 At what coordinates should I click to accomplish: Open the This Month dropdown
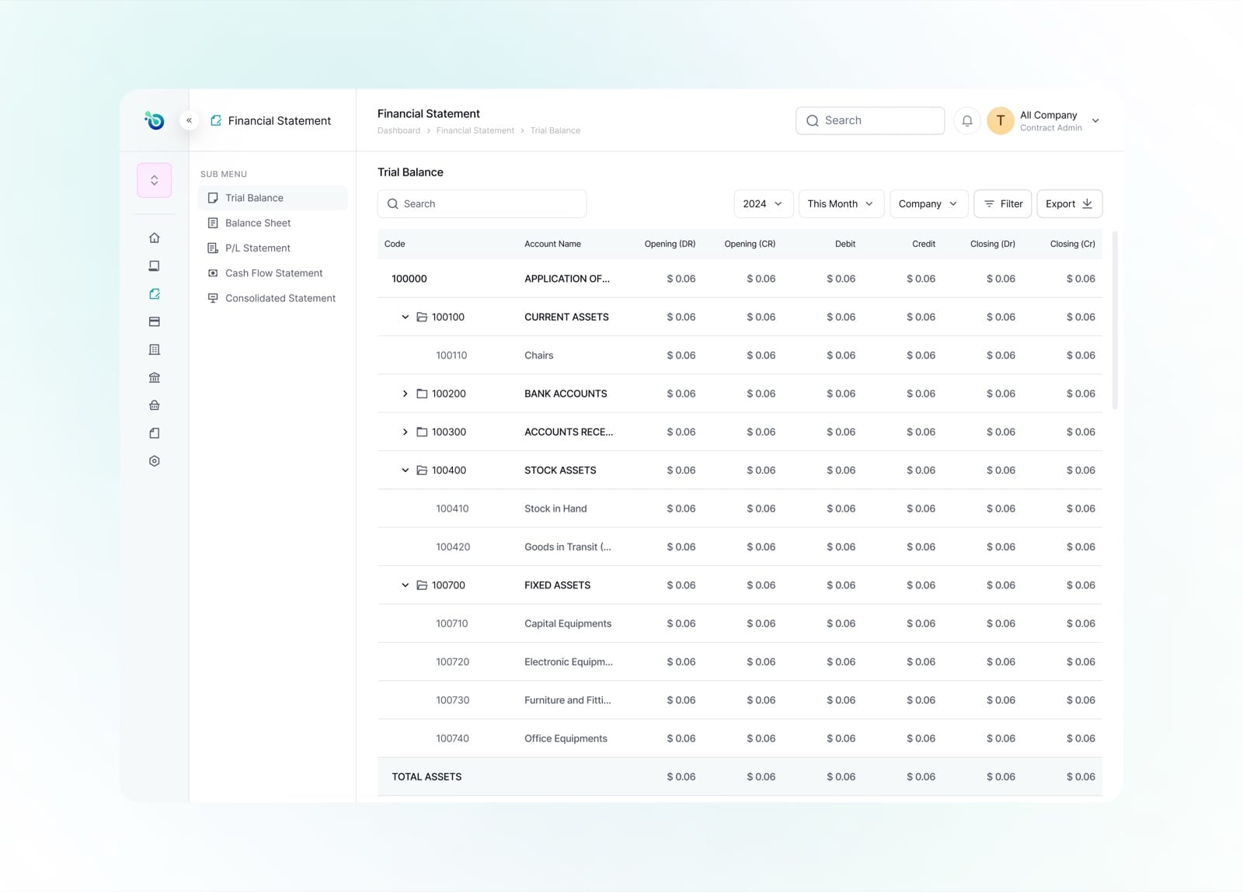coord(841,203)
